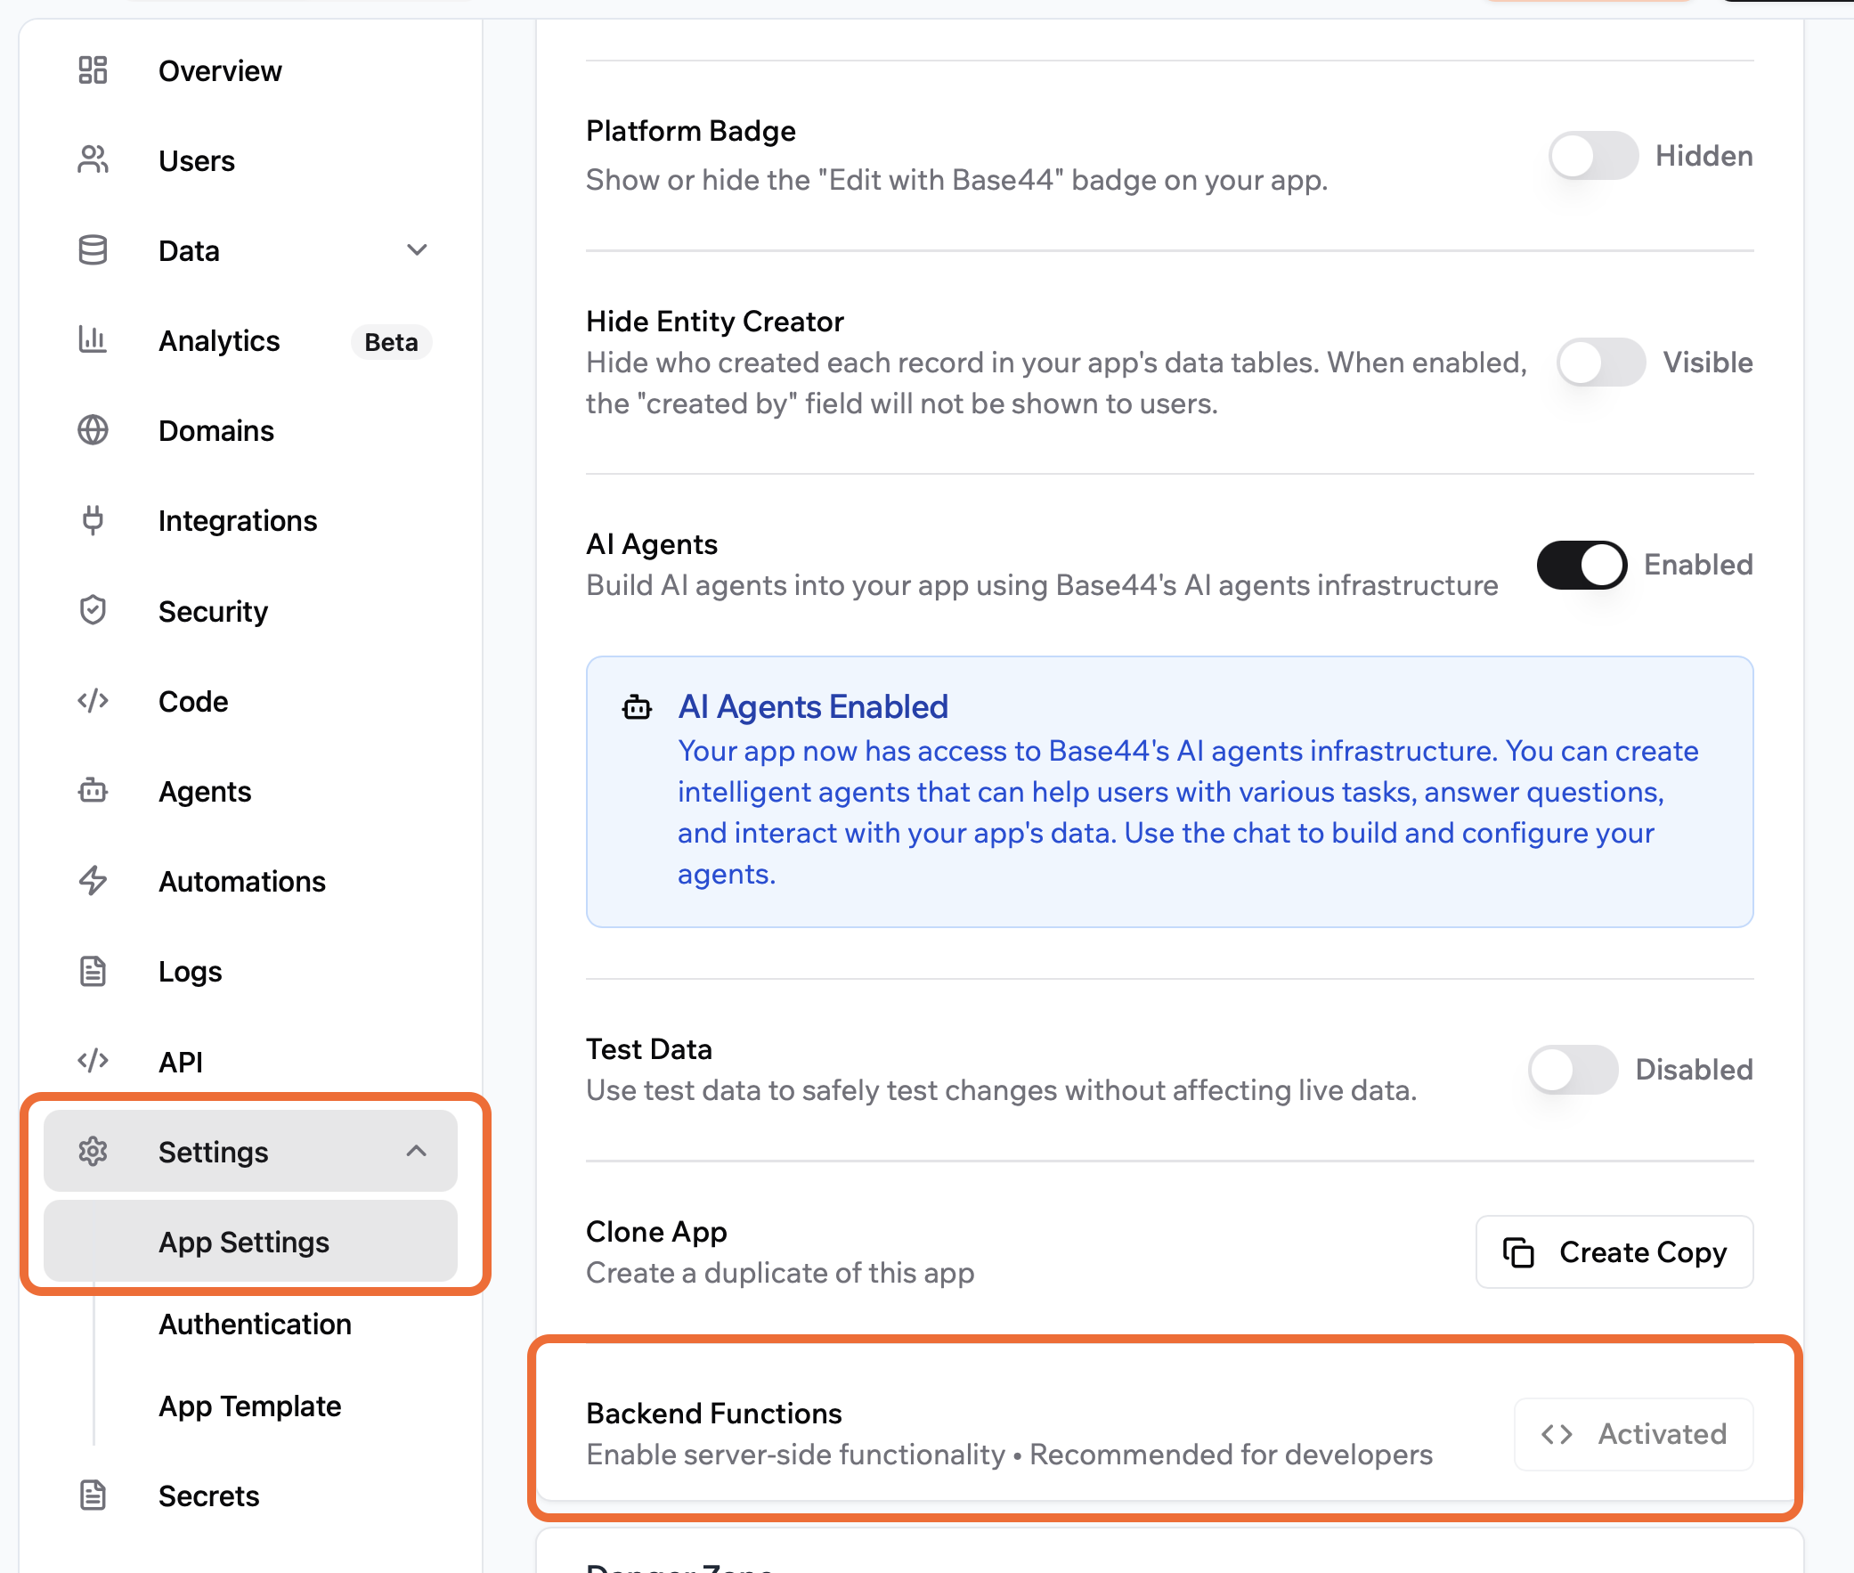Image resolution: width=1854 pixels, height=1573 pixels.
Task: Expand the Data menu chevron
Action: pos(416,250)
